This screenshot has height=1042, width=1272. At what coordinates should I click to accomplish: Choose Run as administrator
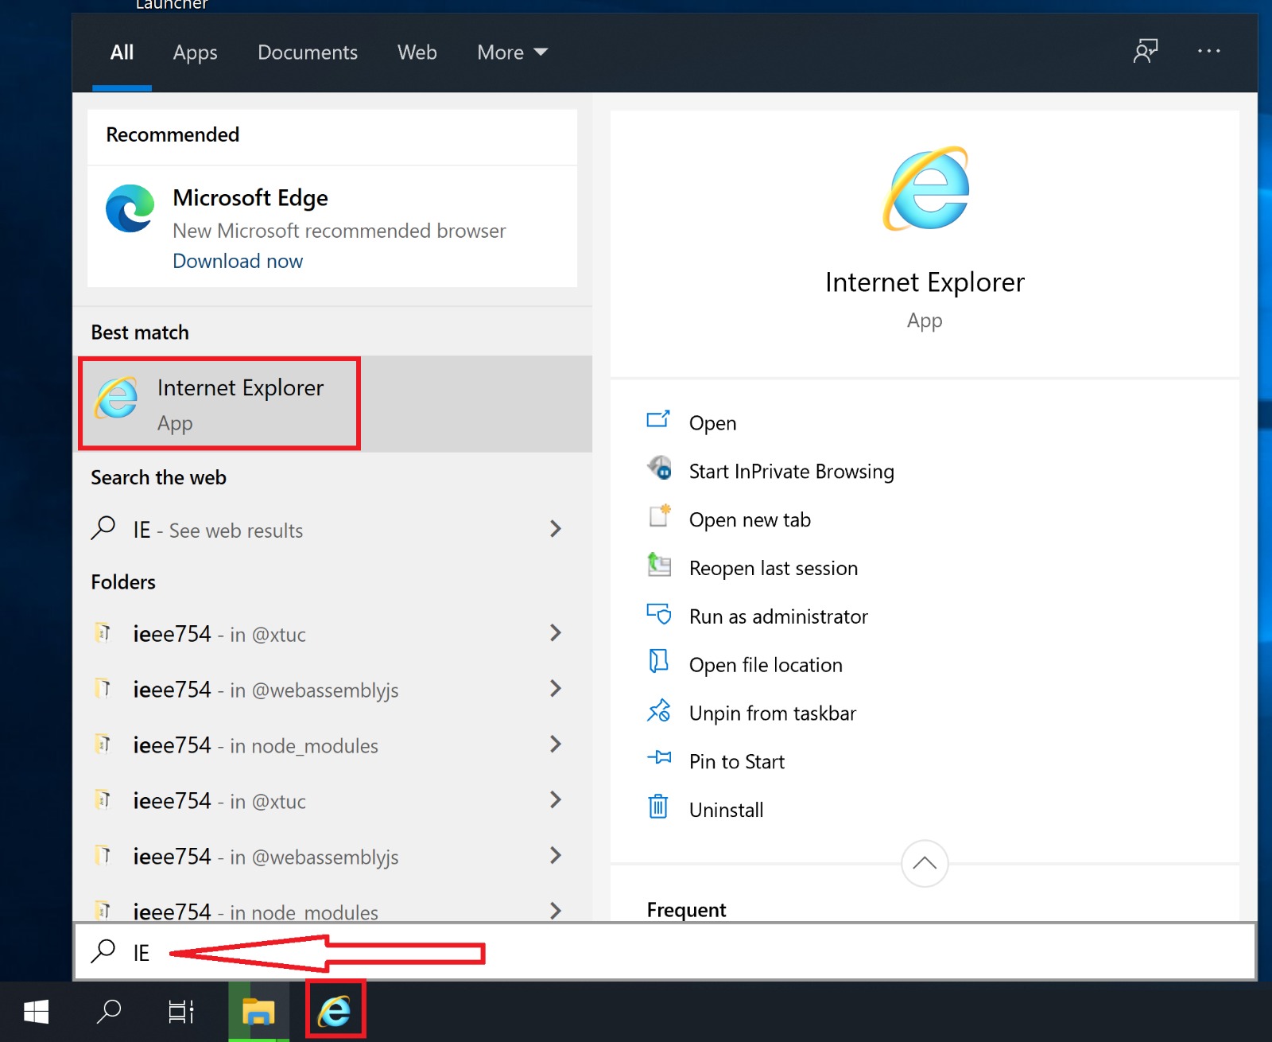point(778,617)
